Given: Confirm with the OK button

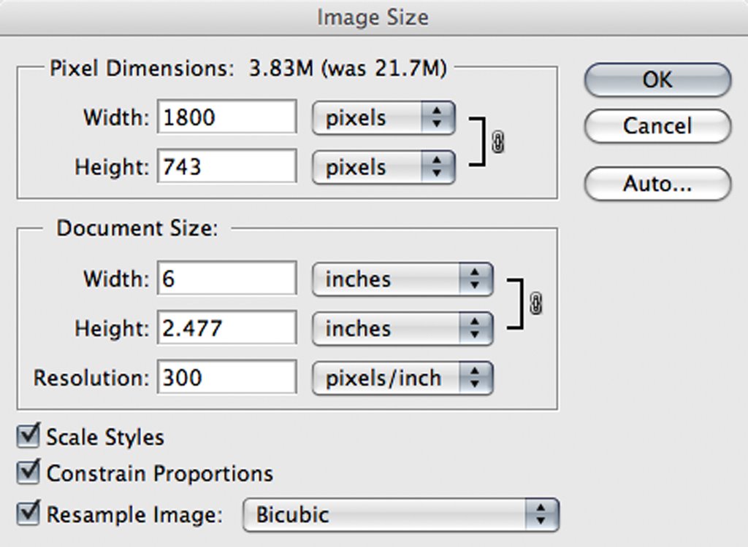Looking at the screenshot, I should pyautogui.click(x=657, y=79).
